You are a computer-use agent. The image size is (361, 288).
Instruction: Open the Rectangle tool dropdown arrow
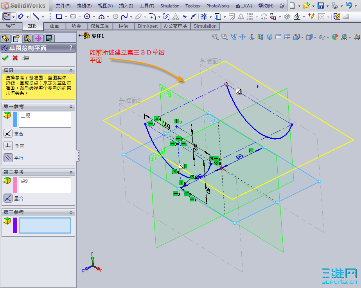(x=66, y=17)
